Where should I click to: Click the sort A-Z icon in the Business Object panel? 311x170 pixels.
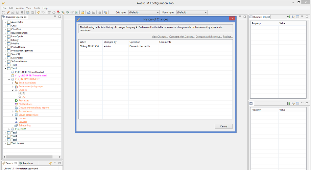(x=289, y=17)
